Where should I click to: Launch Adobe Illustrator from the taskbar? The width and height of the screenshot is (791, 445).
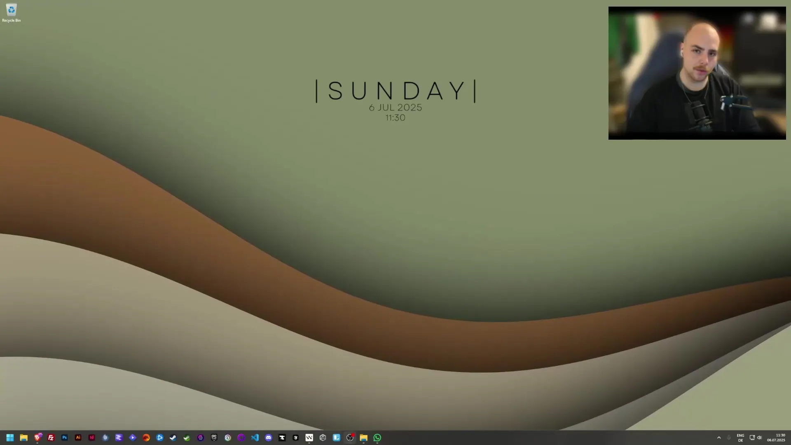click(x=78, y=438)
